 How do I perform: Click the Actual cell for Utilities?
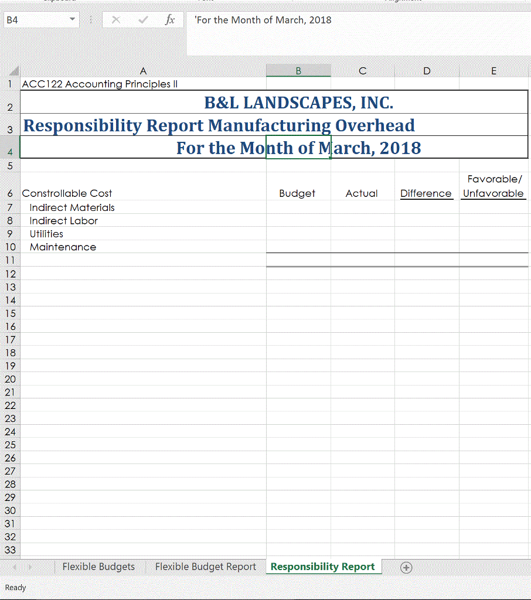(x=363, y=233)
